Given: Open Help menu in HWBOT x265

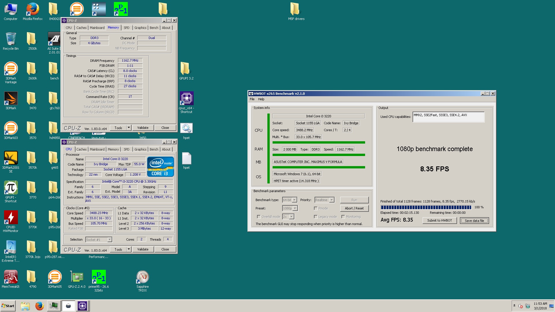Looking at the screenshot, I should pyautogui.click(x=261, y=99).
